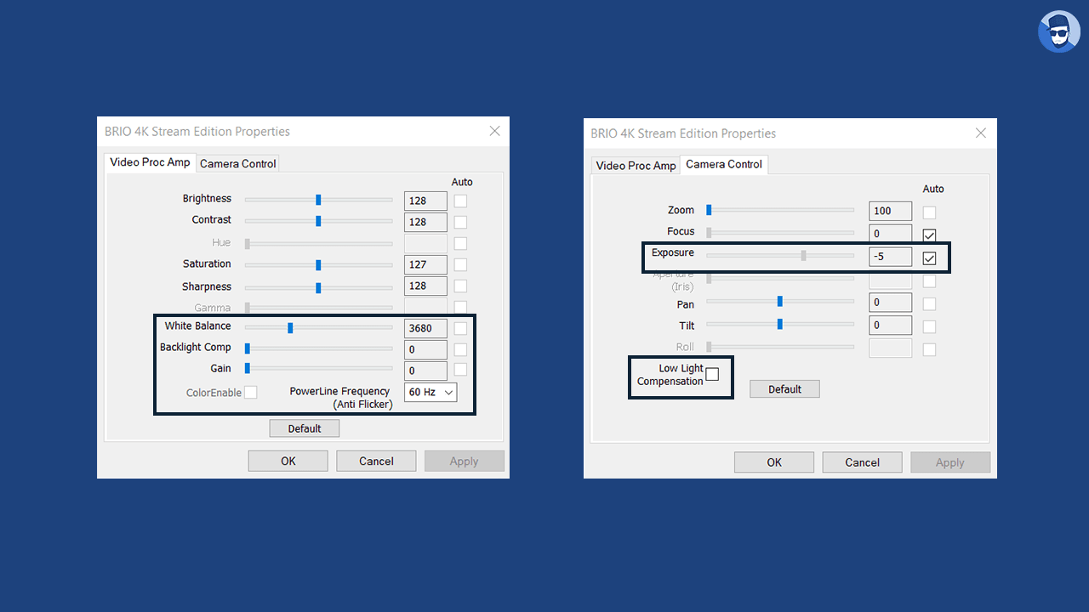1089x612 pixels.
Task: Click the Backlight Comp slider thumb
Action: click(x=248, y=348)
